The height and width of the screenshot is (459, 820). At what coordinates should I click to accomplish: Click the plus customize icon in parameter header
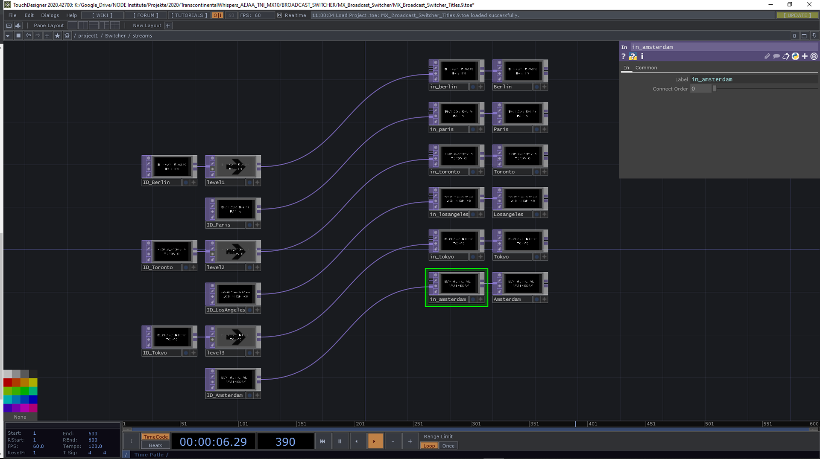(805, 56)
